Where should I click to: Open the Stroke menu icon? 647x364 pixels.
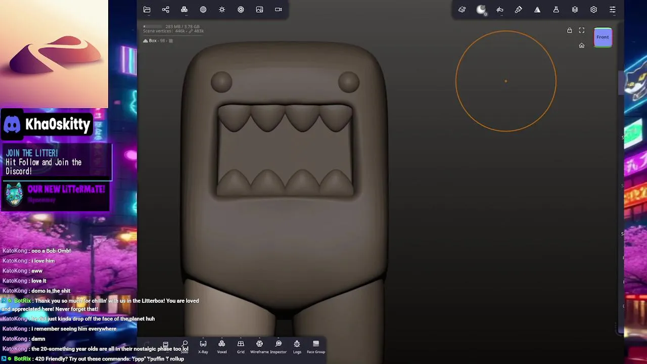click(462, 10)
